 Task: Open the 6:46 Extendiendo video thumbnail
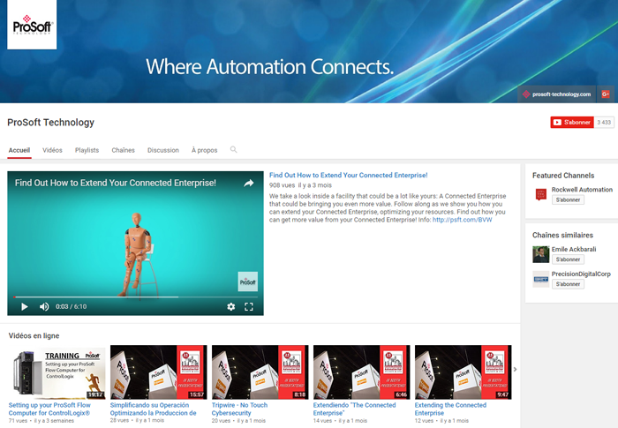point(361,372)
